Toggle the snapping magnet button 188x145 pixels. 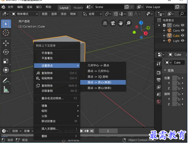116,14
